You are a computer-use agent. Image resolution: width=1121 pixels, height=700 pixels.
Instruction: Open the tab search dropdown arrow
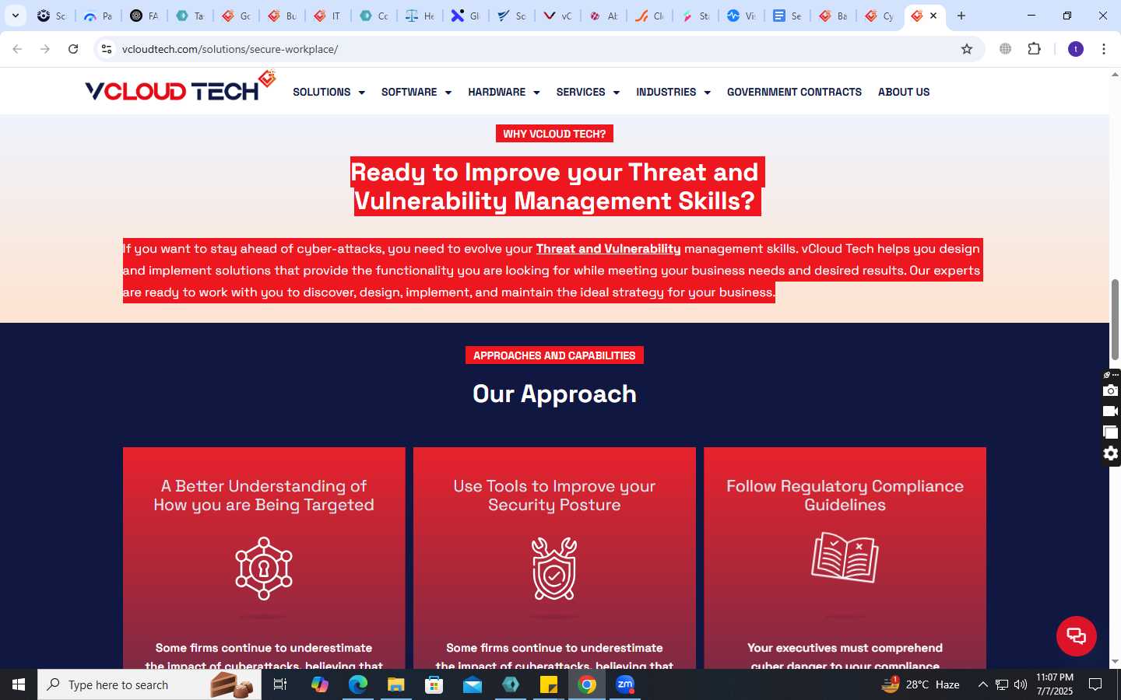point(15,16)
